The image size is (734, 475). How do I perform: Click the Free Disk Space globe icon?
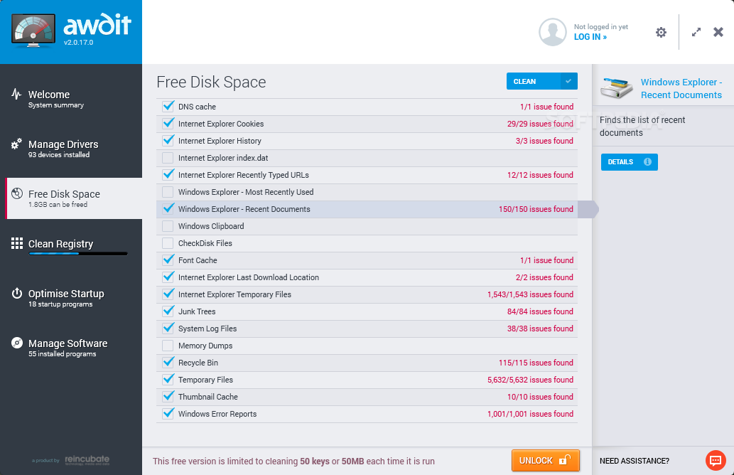click(17, 193)
